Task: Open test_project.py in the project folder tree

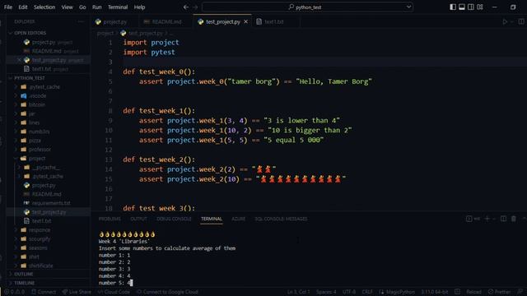Action: click(x=49, y=212)
